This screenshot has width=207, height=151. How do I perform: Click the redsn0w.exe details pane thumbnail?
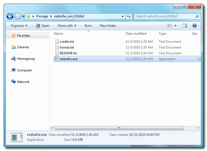click(17, 137)
